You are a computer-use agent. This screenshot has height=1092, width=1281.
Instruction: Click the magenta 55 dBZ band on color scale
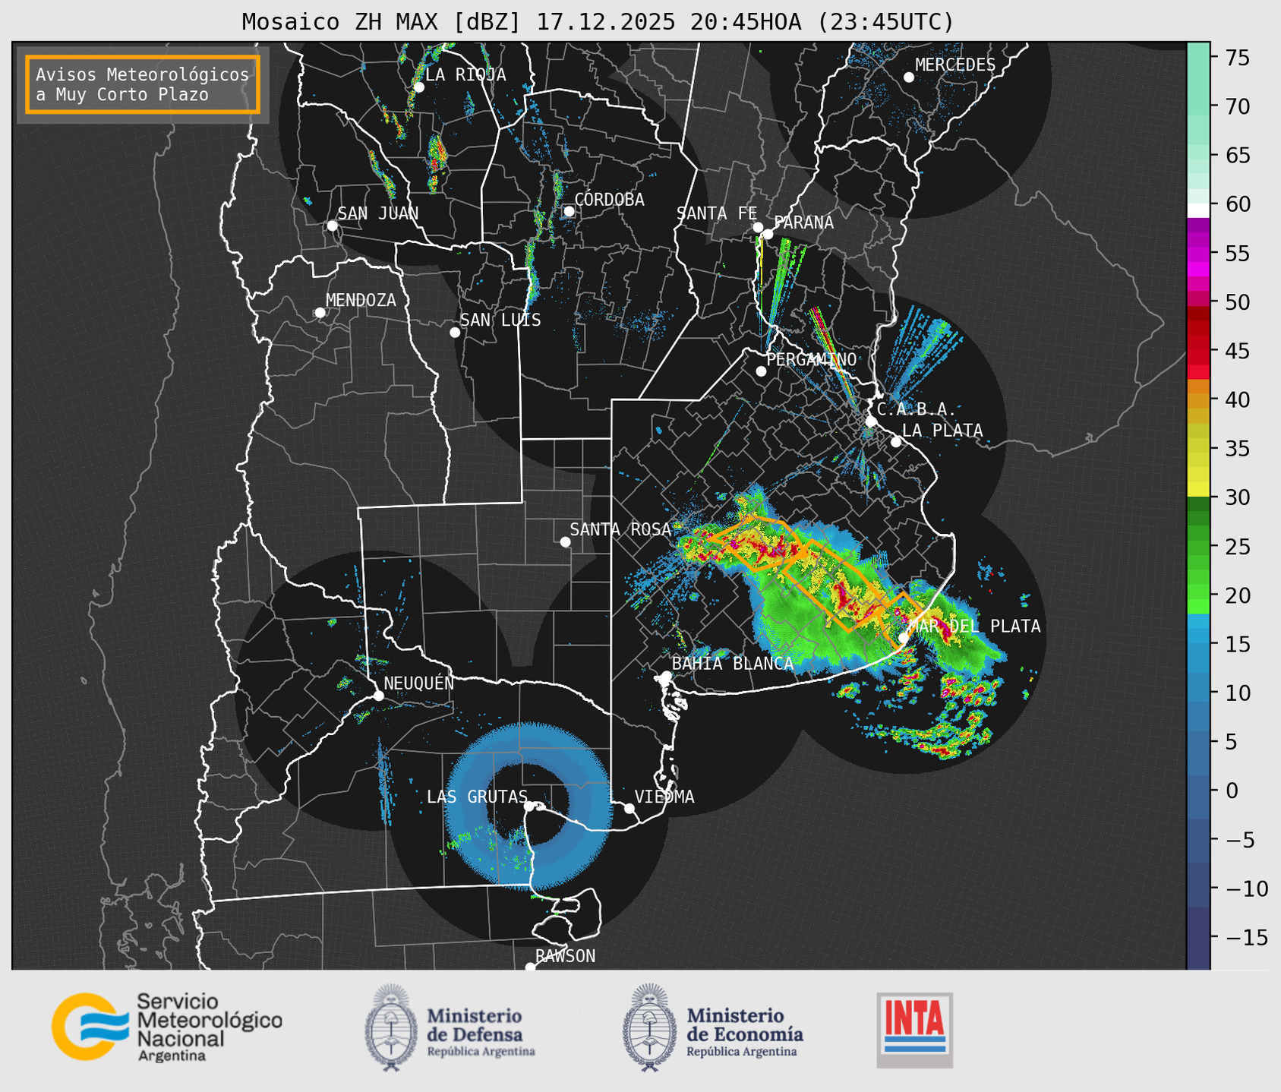1198,254
